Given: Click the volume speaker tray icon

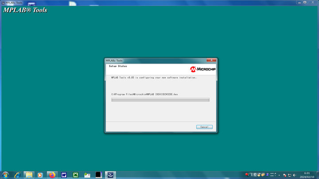Looking at the screenshot, I should tap(295, 175).
